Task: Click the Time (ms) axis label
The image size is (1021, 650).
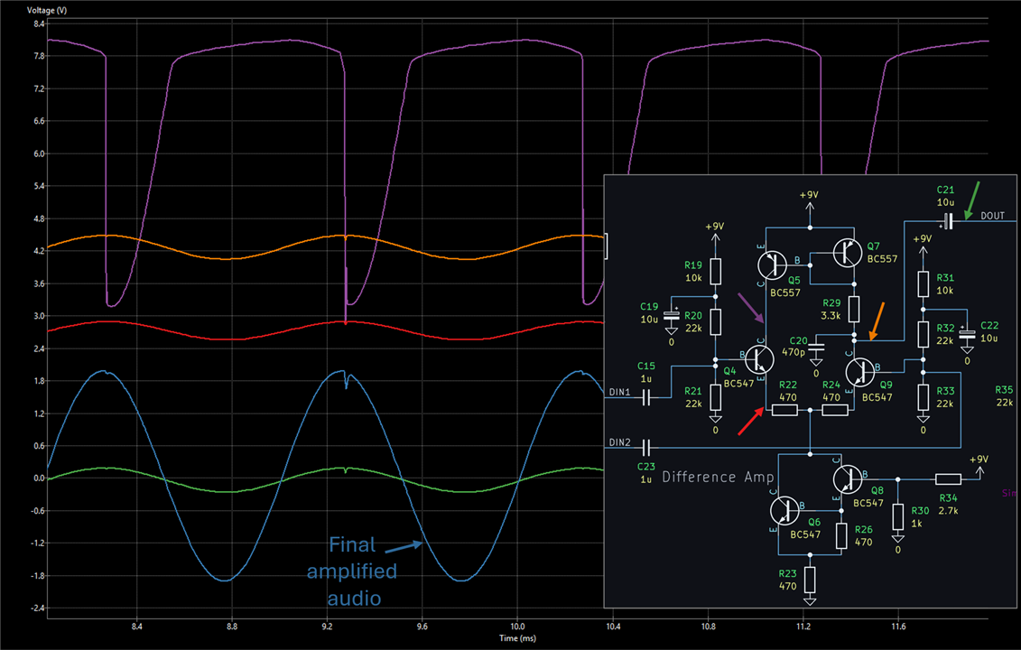Action: coord(517,638)
